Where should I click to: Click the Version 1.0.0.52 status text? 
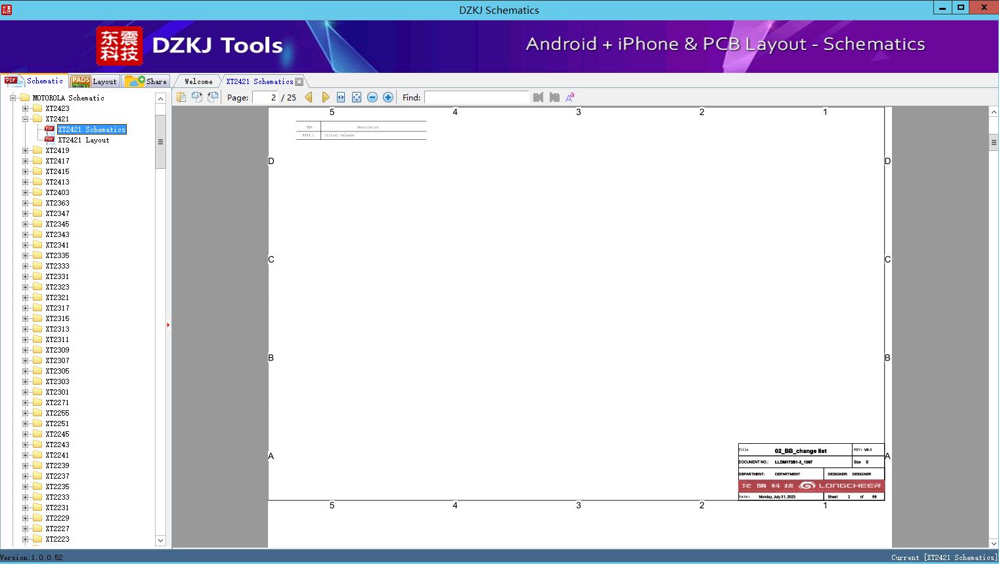32,557
